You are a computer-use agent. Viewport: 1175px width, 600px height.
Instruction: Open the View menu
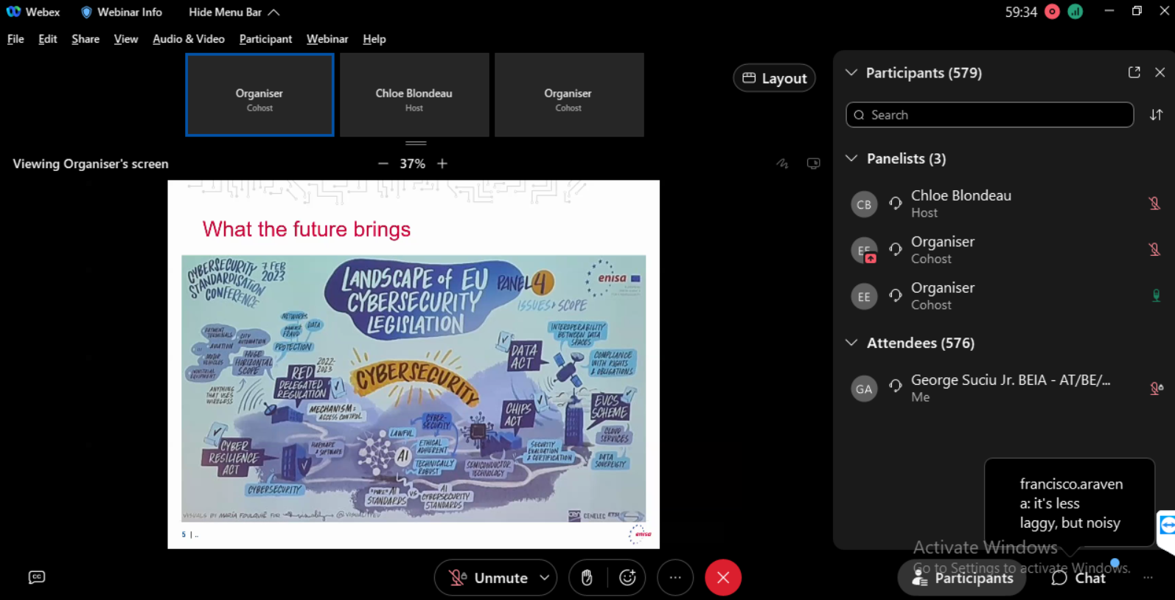[126, 39]
